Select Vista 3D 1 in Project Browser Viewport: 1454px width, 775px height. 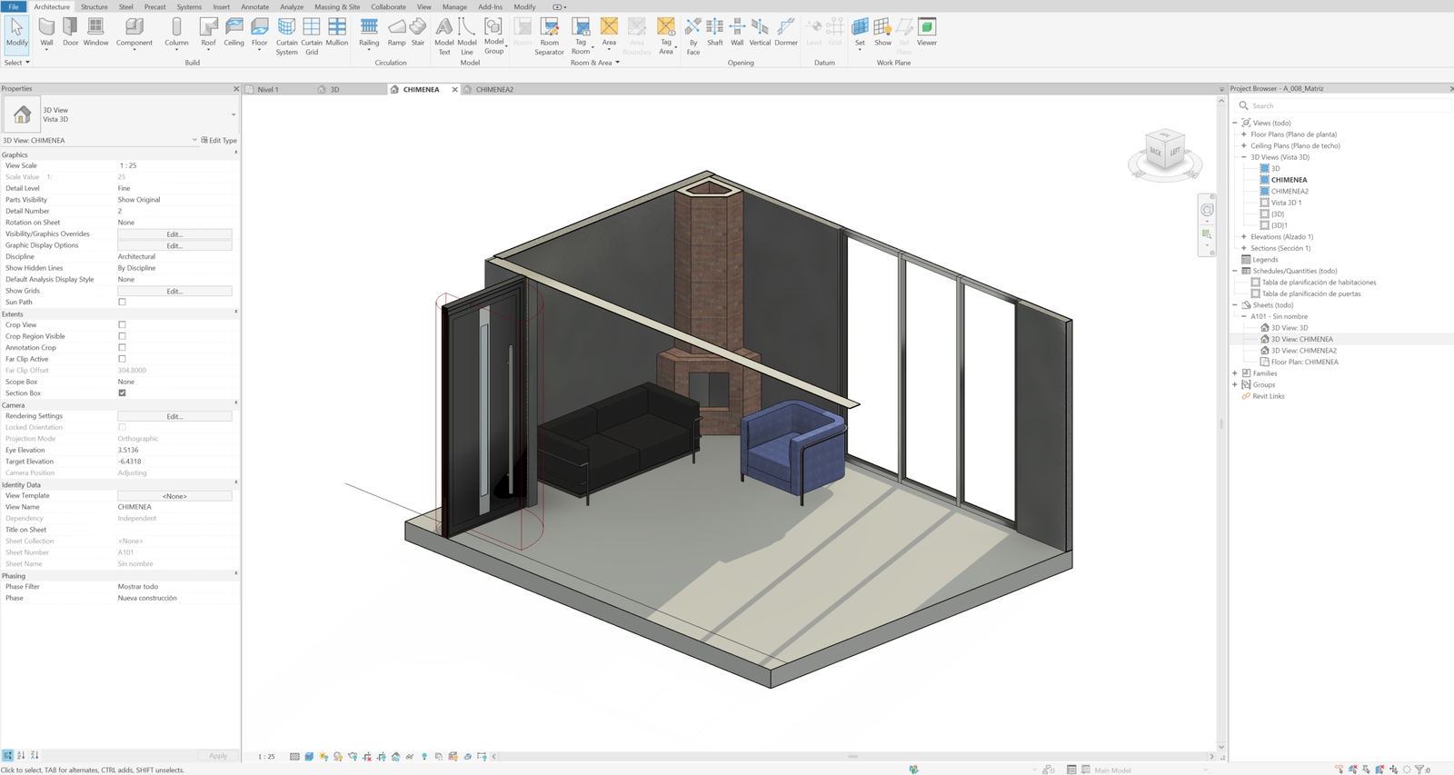(1286, 203)
